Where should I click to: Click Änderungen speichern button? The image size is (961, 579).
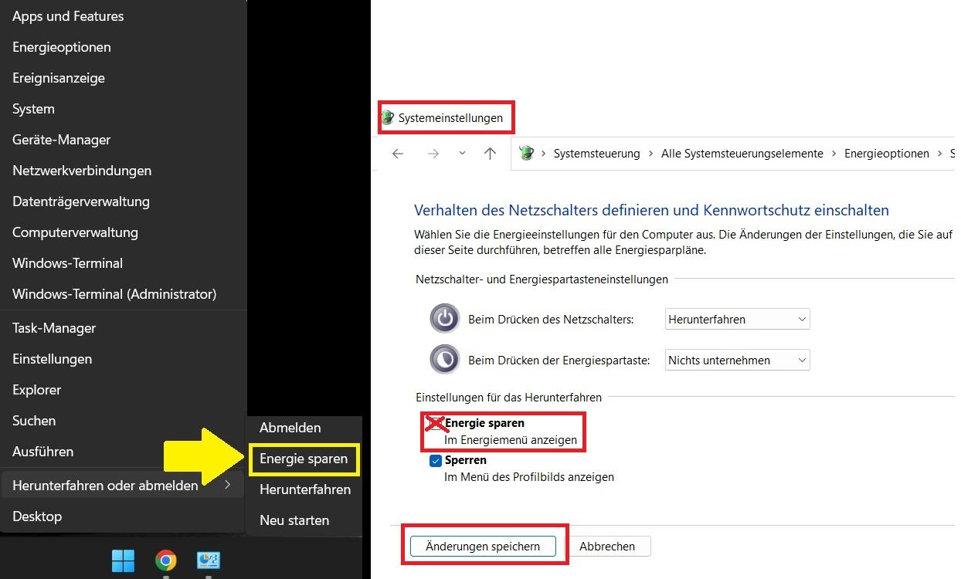tap(482, 546)
